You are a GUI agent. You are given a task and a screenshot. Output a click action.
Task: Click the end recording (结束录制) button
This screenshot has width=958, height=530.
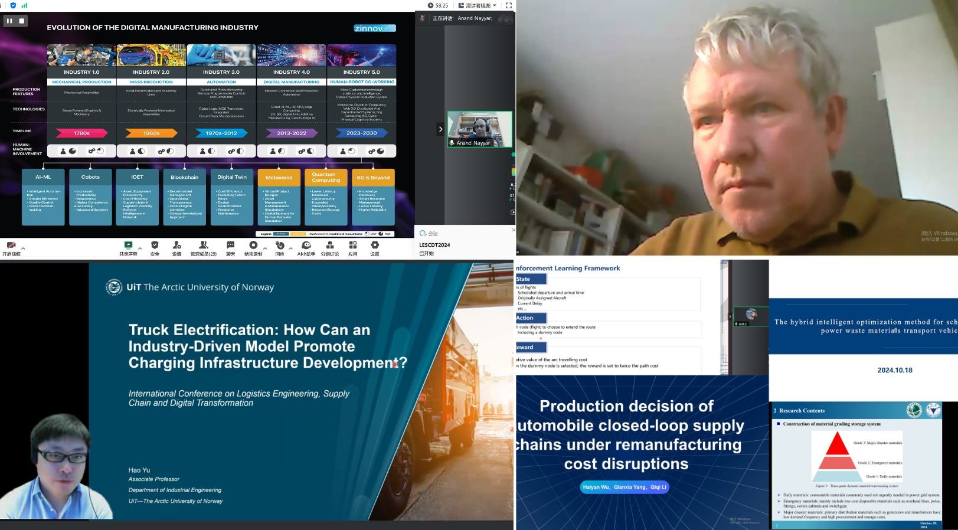pos(253,246)
